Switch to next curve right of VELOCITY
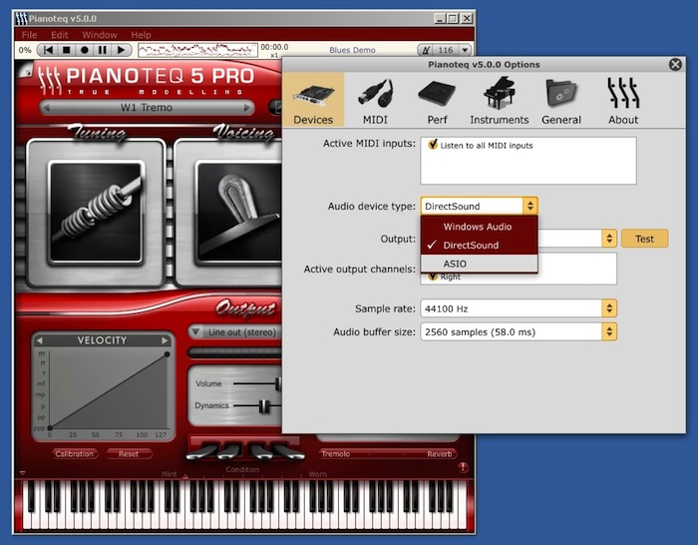 coord(165,340)
